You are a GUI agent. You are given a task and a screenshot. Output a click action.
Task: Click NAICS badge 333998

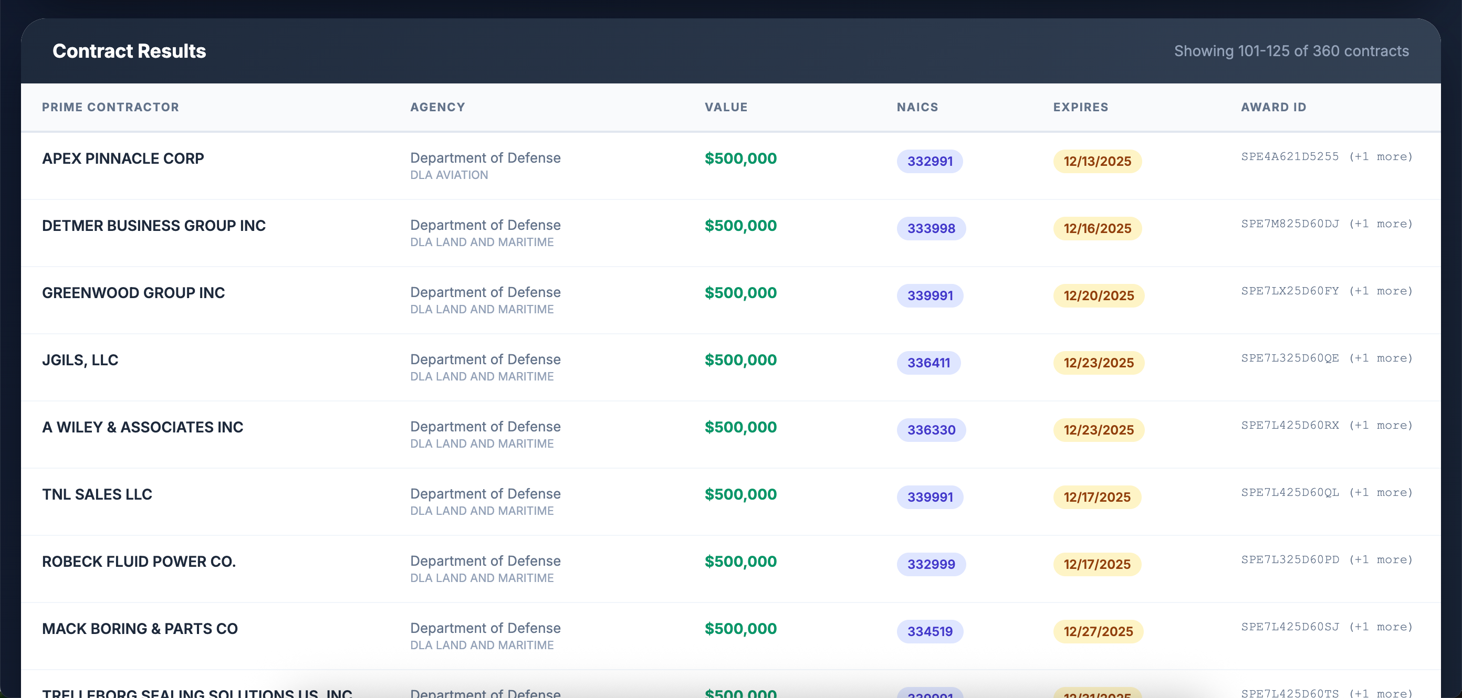(x=931, y=228)
